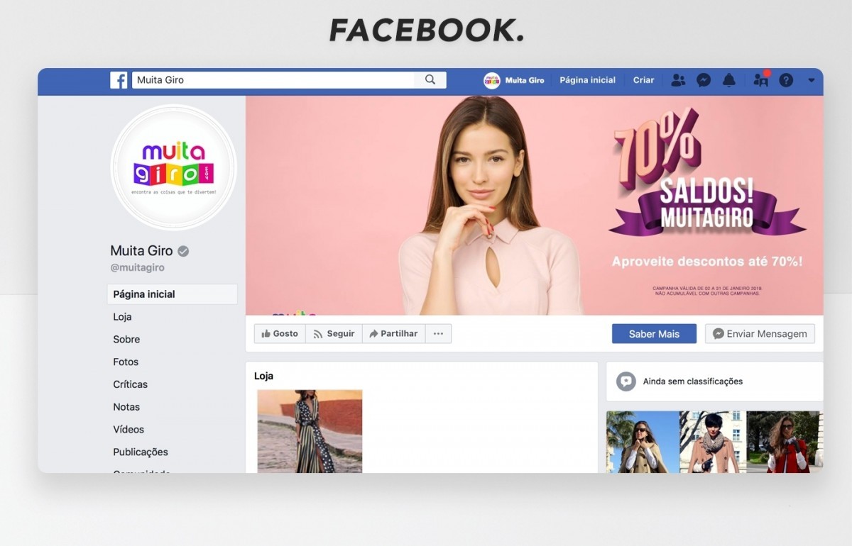Open Notas in the sidebar
852x546 pixels.
126,407
